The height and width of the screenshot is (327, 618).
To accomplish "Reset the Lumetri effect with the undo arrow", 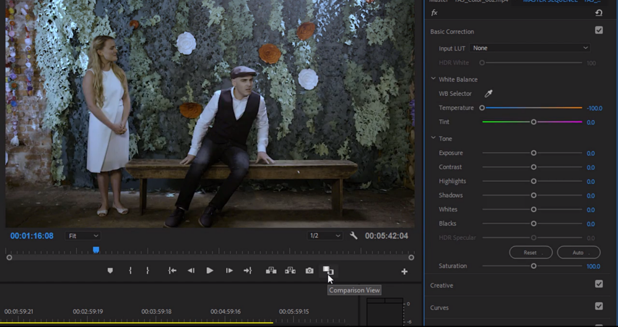I will (599, 12).
